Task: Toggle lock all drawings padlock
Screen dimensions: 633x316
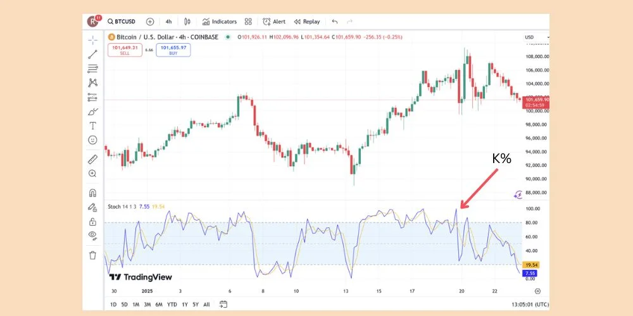Action: pos(93,221)
